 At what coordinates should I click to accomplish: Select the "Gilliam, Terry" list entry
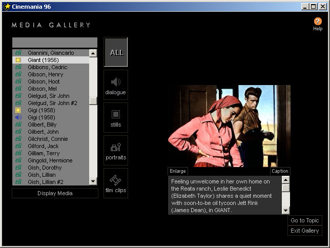[51, 153]
